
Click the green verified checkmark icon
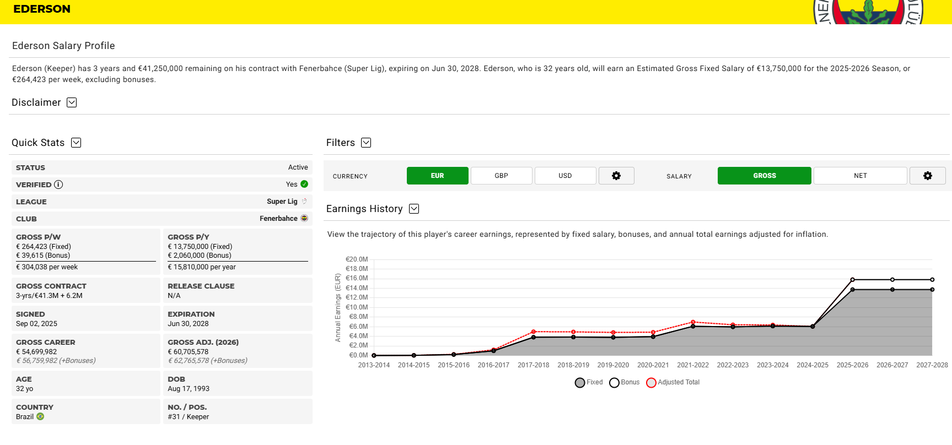pos(304,184)
